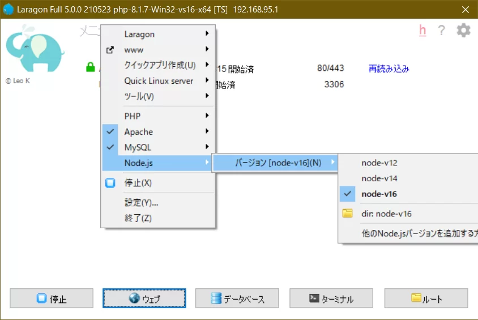Select the highlighted Node.js menu entry
This screenshot has width=478, height=320.
click(x=158, y=163)
